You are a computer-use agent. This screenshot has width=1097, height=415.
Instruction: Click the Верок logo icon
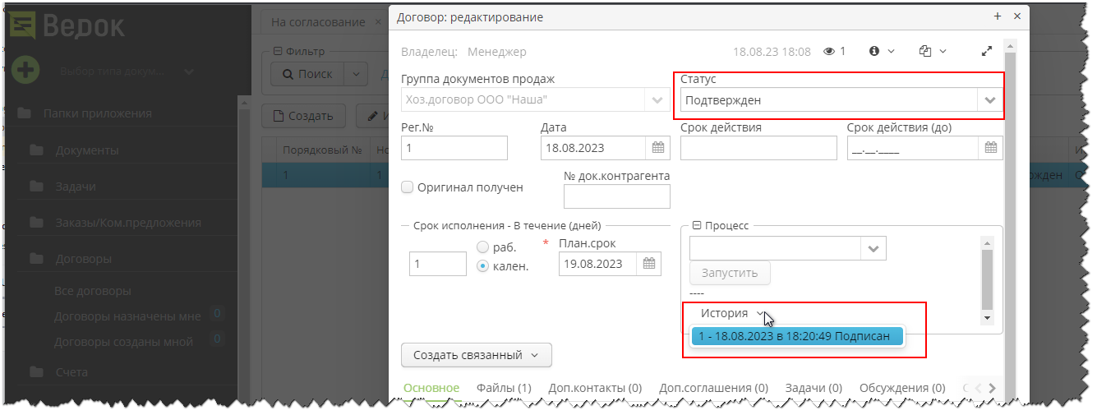(23, 25)
